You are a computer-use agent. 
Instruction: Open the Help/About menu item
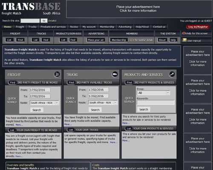[x=142, y=27]
